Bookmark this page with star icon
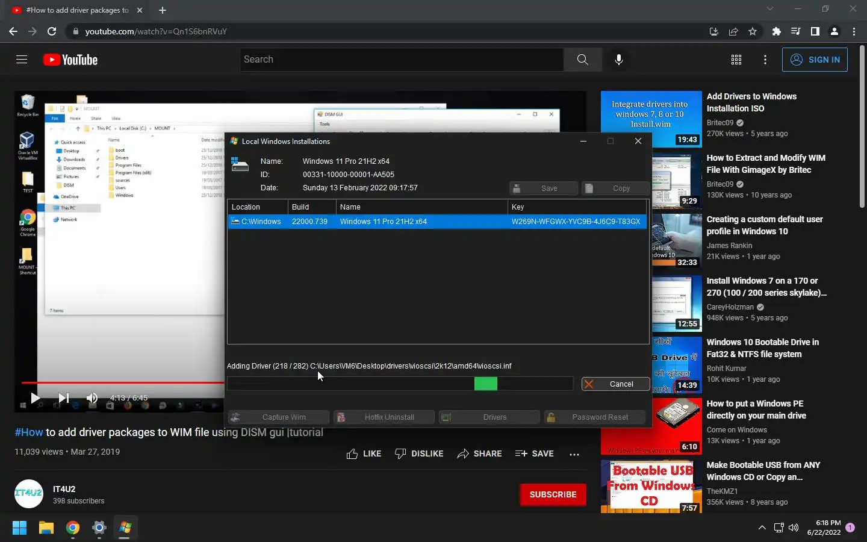This screenshot has width=867, height=542. [x=753, y=31]
